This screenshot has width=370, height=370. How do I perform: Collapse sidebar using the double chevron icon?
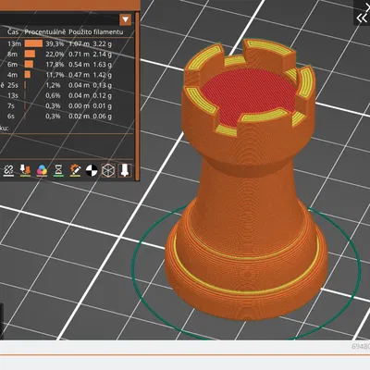362,18
